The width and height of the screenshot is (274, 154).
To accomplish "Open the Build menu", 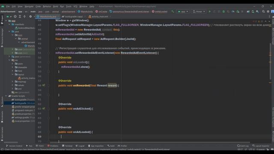I will [56, 6].
